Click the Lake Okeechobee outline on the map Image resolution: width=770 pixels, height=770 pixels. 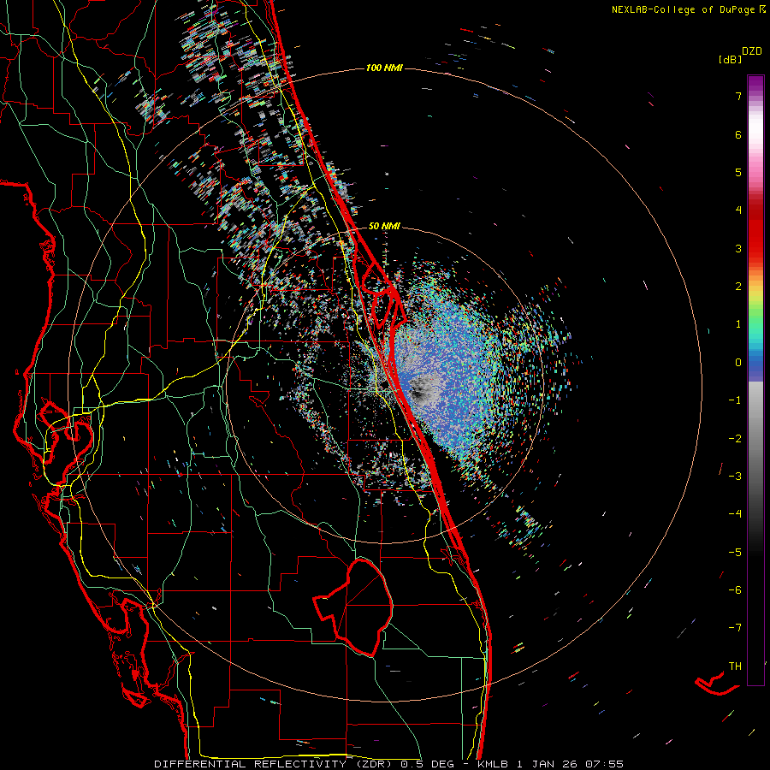coord(353,607)
